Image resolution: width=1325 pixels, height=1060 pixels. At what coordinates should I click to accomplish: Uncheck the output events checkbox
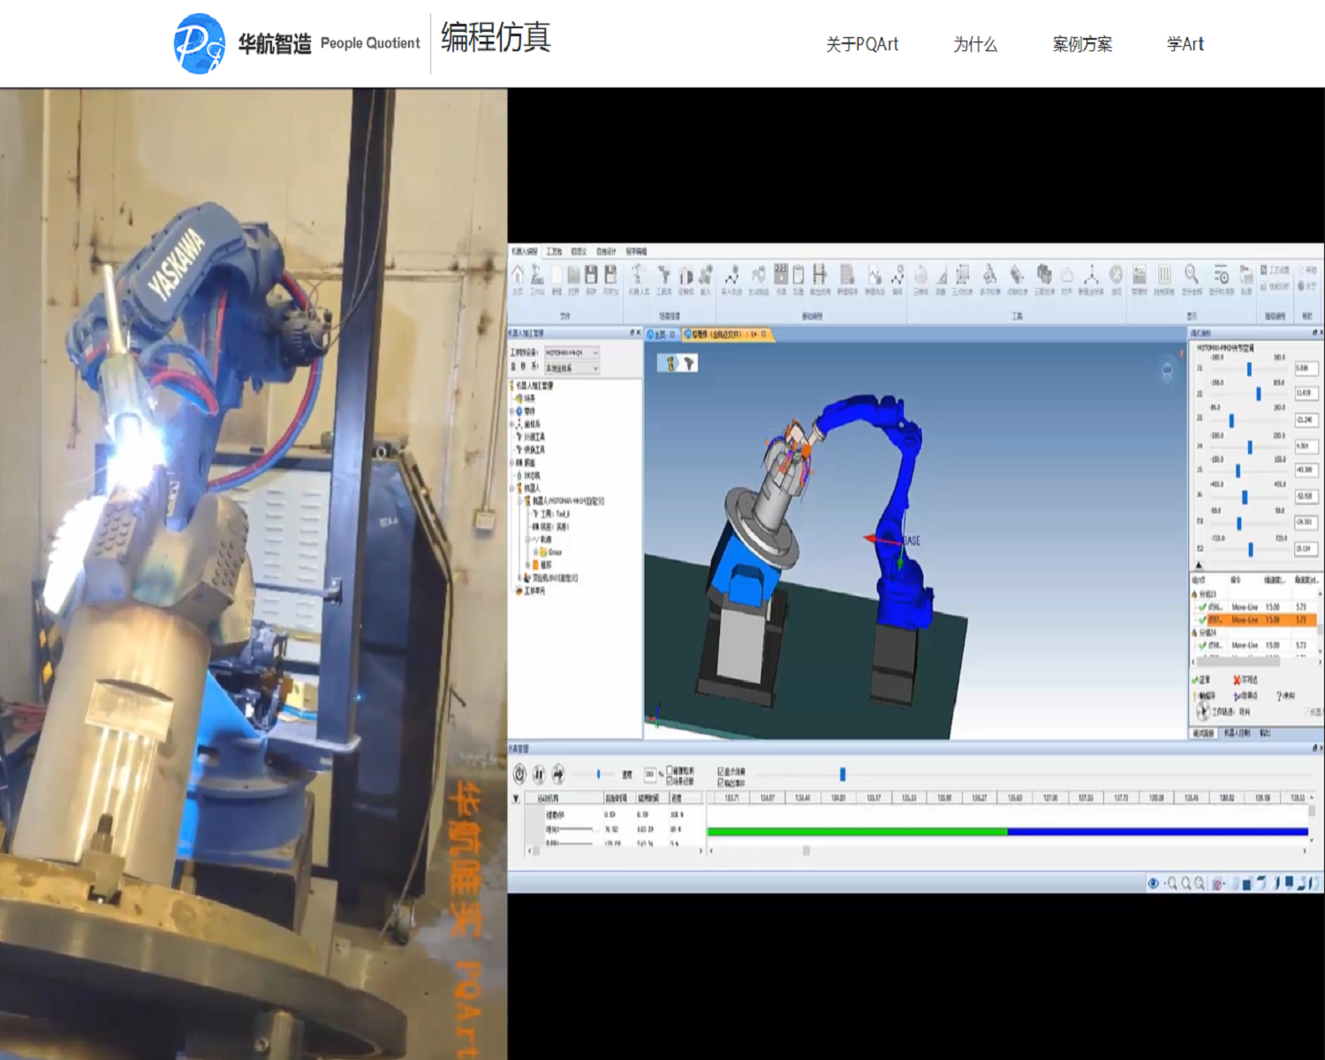721,783
